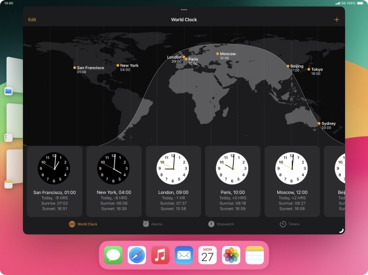Select the World Clock tab
This screenshot has height=275, width=368.
[83, 224]
